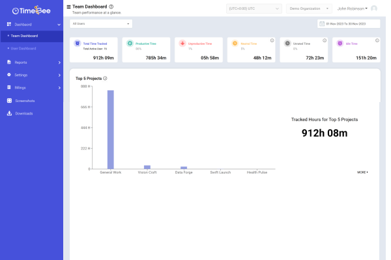Click the MORE link below chart
The width and height of the screenshot is (391, 260).
click(x=362, y=172)
